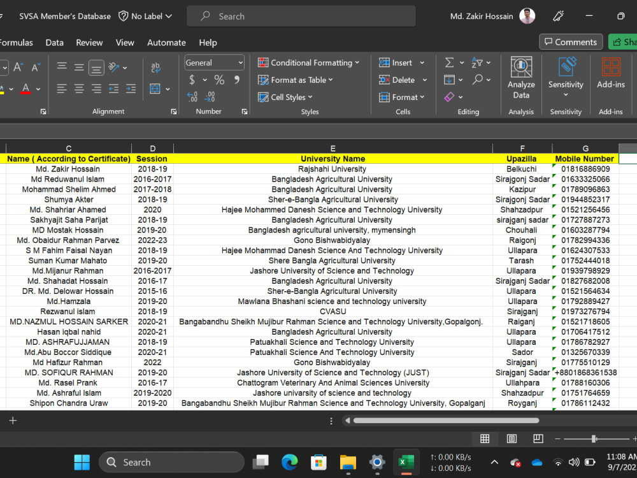Viewport: 637px width, 478px height.
Task: Click the pen drawing mode icon
Action: click(x=559, y=17)
